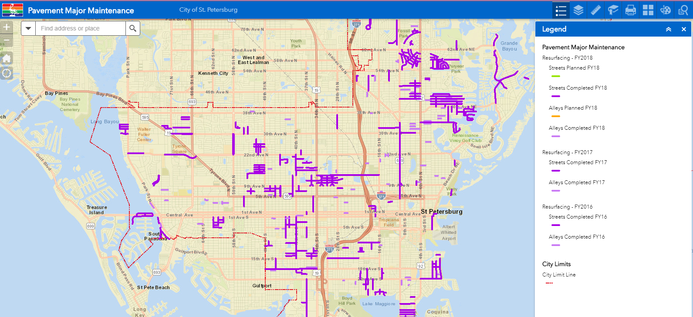Zoom in on the map
Viewport: 693px width, 317px height.
pyautogui.click(x=7, y=27)
